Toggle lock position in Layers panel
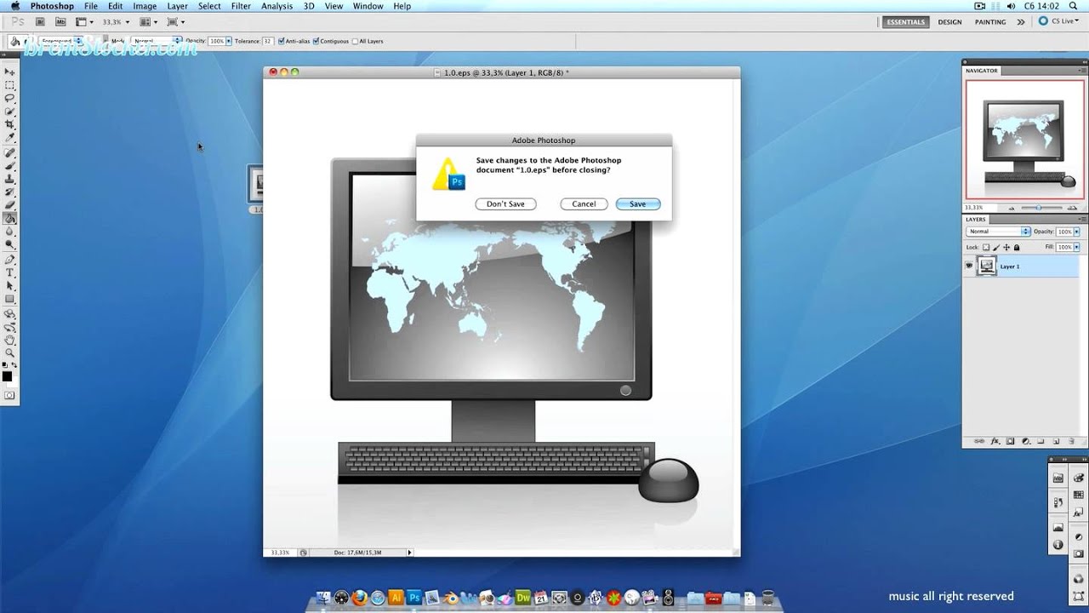1089x613 pixels. pyautogui.click(x=1006, y=248)
